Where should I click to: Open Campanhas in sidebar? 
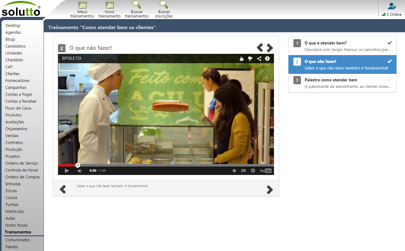click(x=16, y=88)
